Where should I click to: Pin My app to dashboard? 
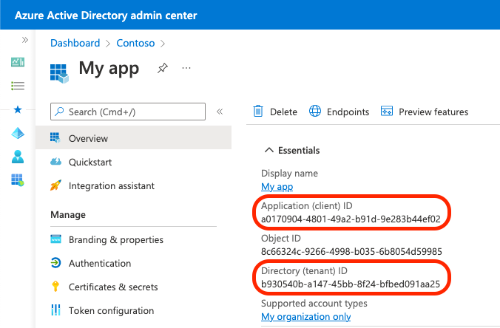[x=162, y=68]
